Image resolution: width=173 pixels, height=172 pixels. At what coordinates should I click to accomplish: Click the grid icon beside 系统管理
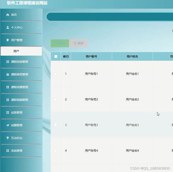(x=8, y=151)
